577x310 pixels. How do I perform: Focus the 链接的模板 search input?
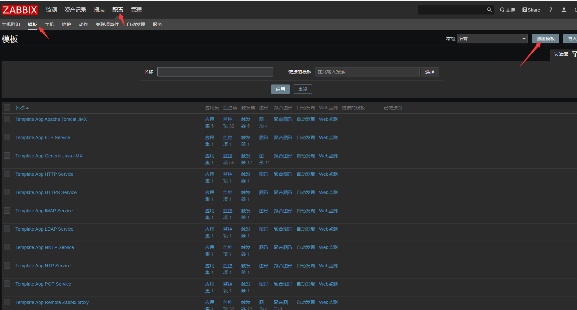(x=368, y=72)
